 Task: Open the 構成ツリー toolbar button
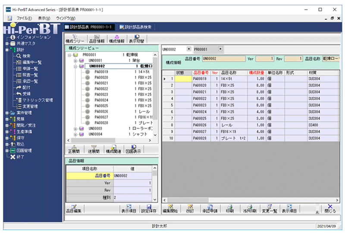tap(75, 39)
